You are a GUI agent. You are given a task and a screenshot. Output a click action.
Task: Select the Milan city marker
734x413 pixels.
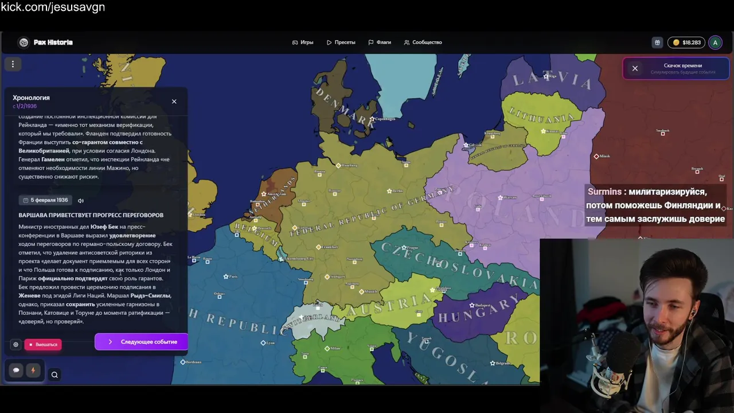pos(327,348)
